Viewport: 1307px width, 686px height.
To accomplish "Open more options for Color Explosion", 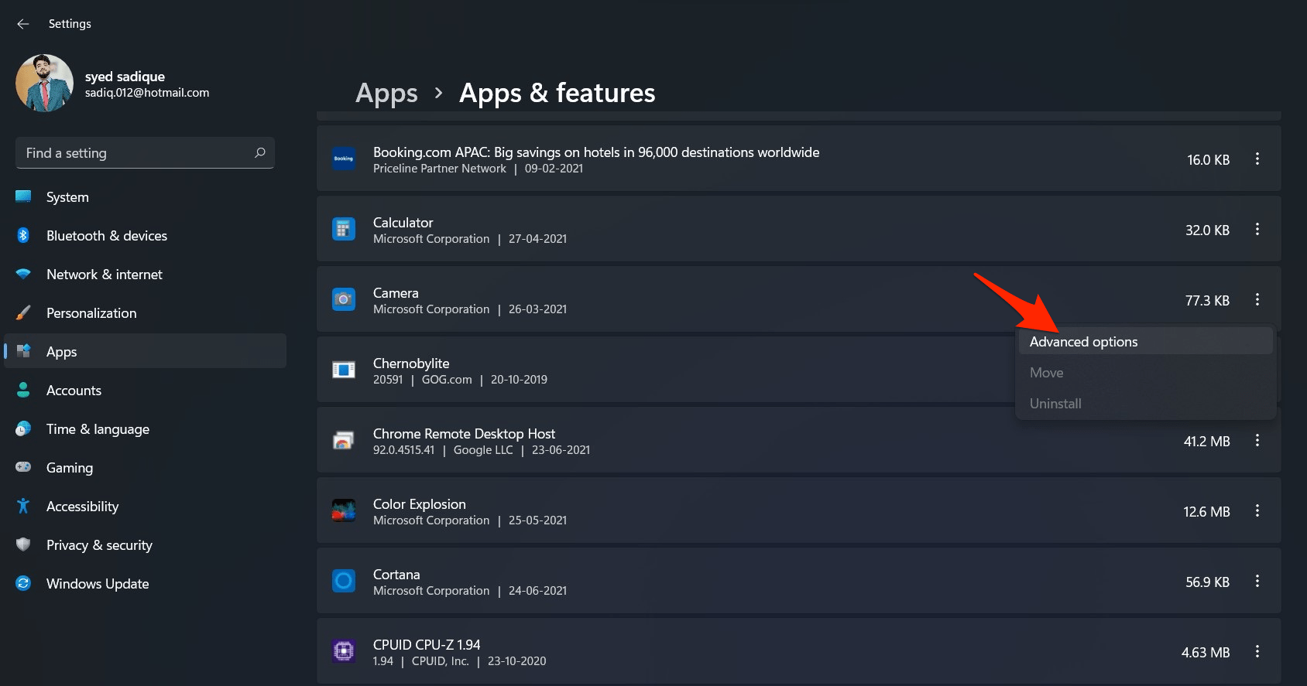I will point(1257,511).
